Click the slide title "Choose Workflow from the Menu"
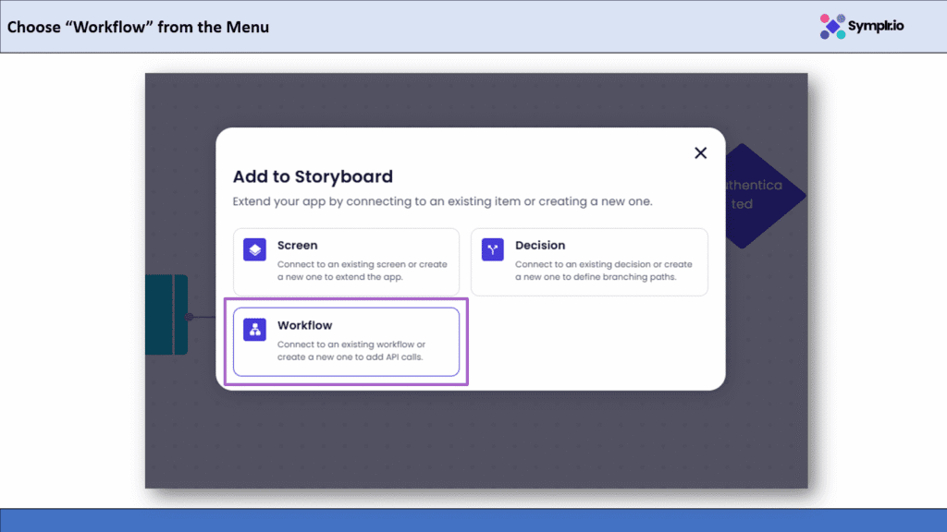The height and width of the screenshot is (532, 947). (139, 27)
